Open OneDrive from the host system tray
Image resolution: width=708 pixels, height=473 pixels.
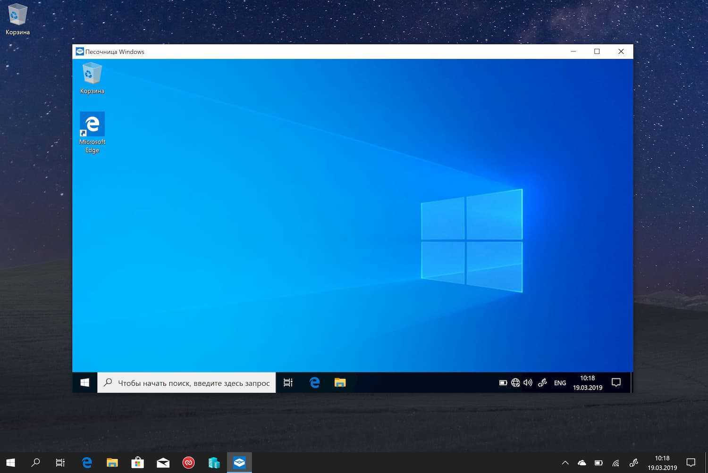tap(582, 463)
